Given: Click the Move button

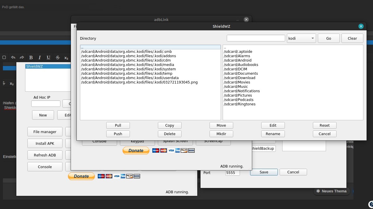Looking at the screenshot, I should pyautogui.click(x=221, y=125).
